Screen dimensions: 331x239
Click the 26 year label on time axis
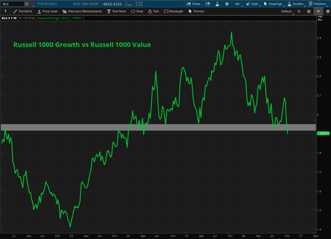tap(244, 236)
